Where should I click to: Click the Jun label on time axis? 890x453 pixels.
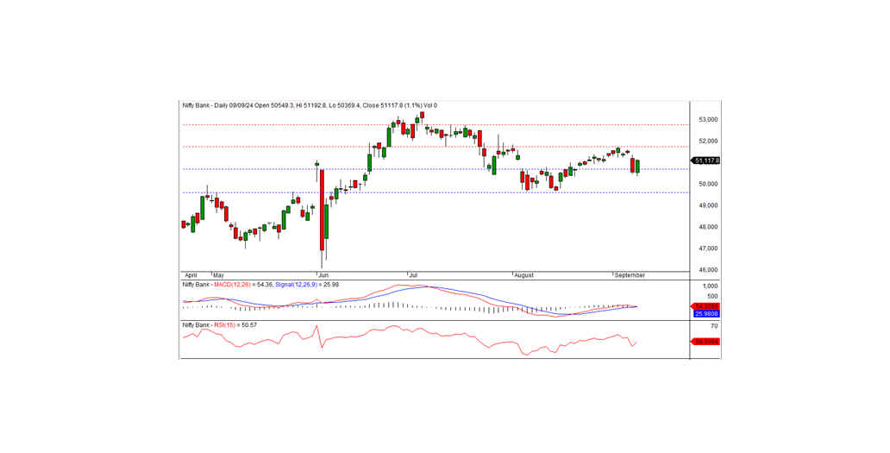coord(323,275)
